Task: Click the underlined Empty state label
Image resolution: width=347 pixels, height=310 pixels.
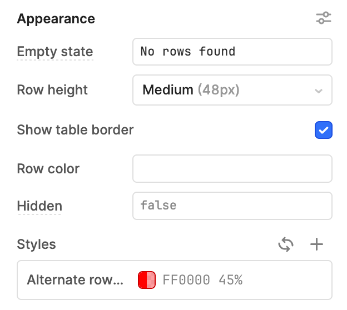Action: tap(55, 52)
